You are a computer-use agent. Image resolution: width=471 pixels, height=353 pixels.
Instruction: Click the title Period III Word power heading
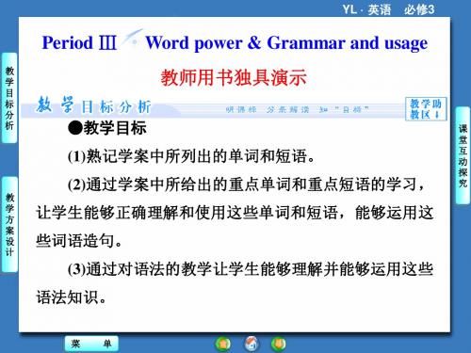(x=235, y=43)
